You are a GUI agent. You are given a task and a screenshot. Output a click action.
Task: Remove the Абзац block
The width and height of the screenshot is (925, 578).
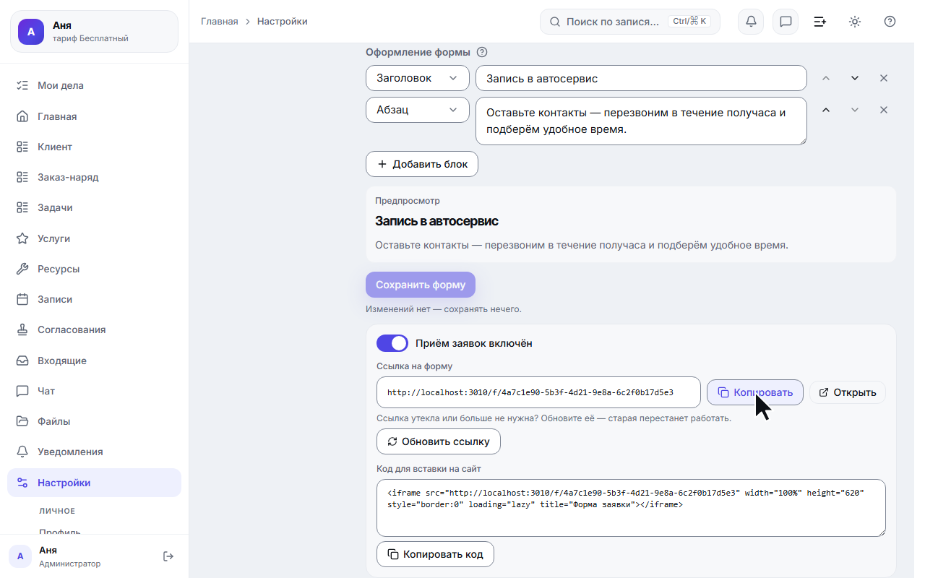coord(883,110)
